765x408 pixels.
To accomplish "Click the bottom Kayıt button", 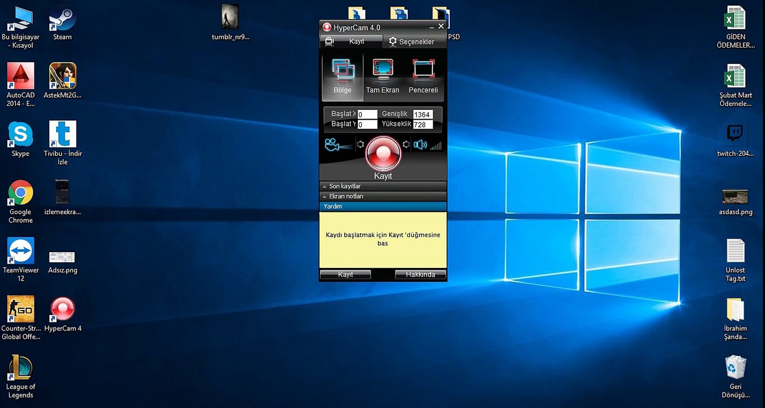I will pyautogui.click(x=345, y=274).
